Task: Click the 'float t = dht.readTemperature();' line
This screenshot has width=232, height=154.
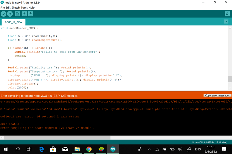Action: point(35,40)
